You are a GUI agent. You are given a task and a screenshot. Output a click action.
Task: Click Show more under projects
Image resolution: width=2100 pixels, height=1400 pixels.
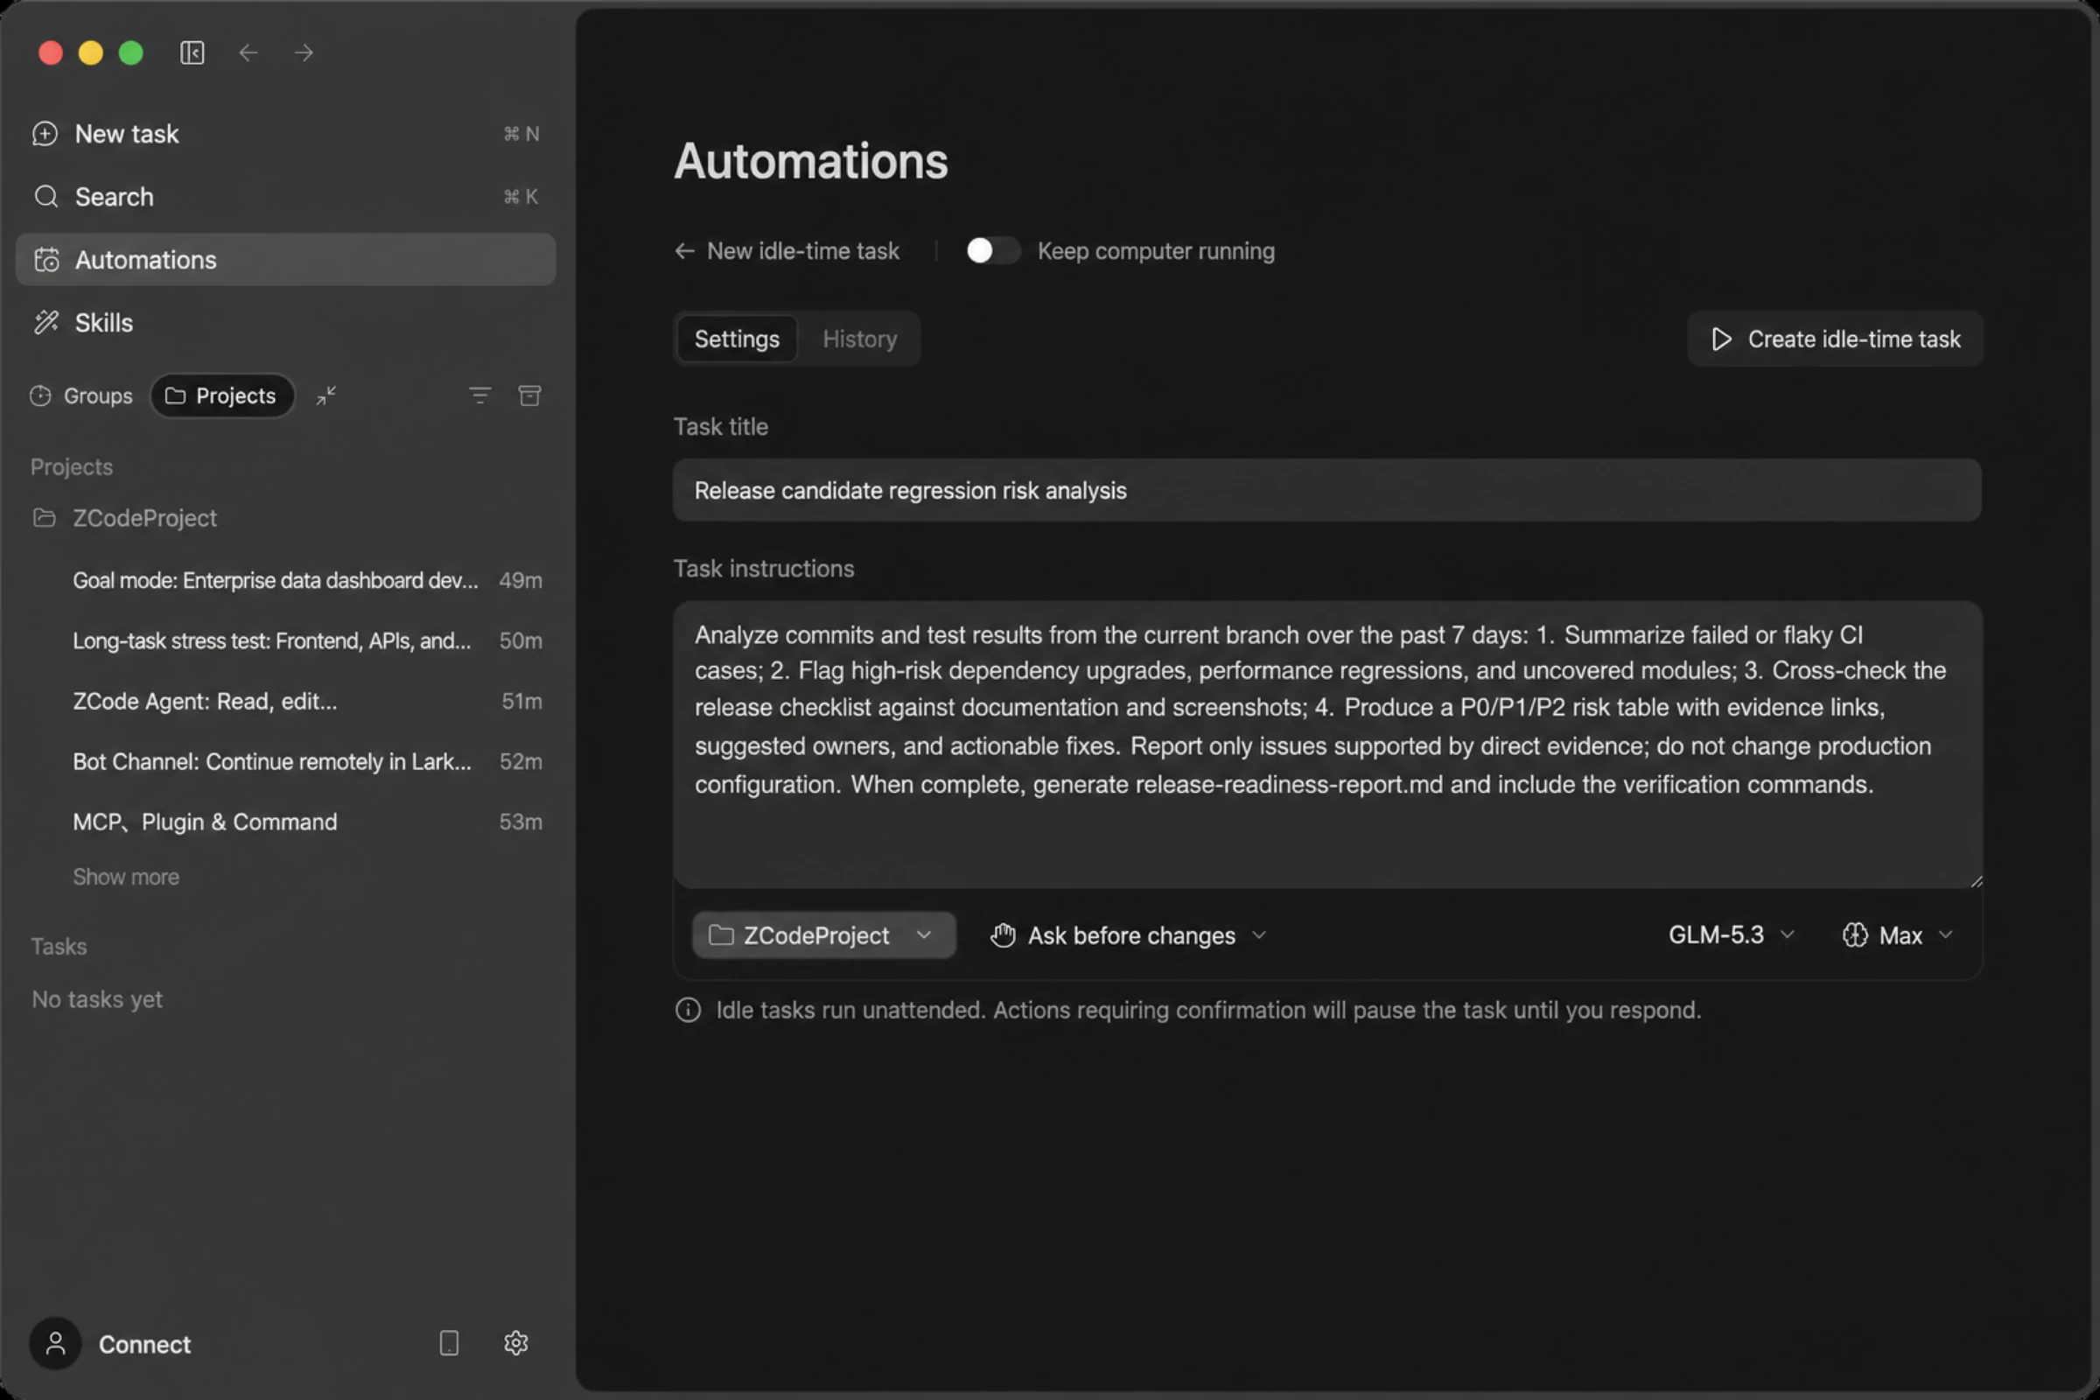point(126,877)
